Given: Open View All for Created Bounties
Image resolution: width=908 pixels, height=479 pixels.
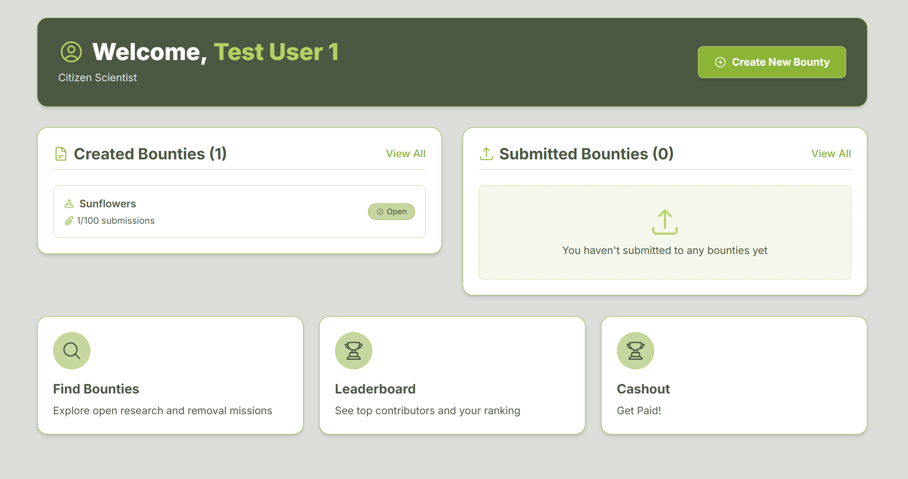Looking at the screenshot, I should click(x=405, y=154).
